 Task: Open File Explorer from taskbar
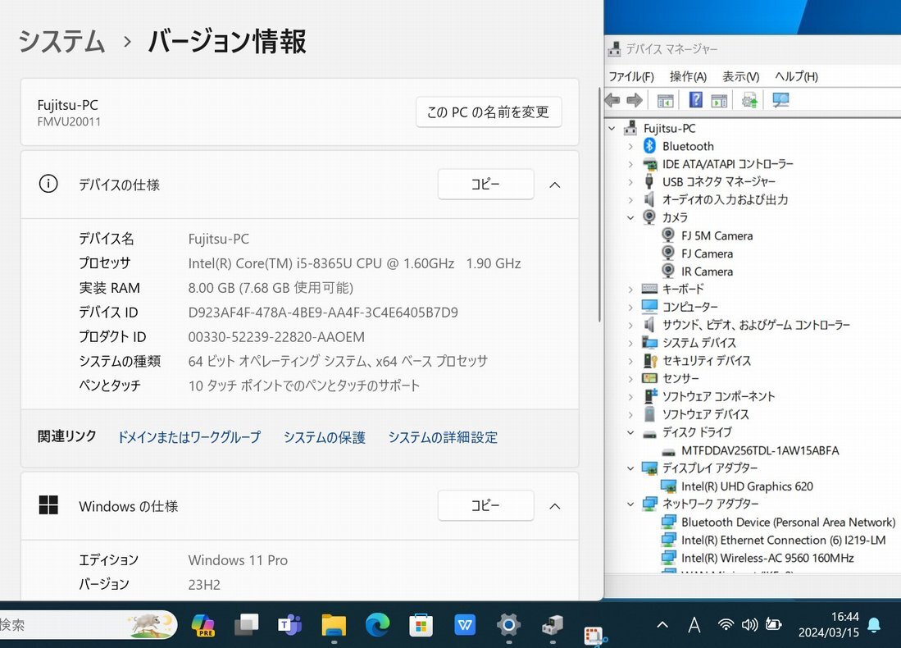click(x=334, y=625)
